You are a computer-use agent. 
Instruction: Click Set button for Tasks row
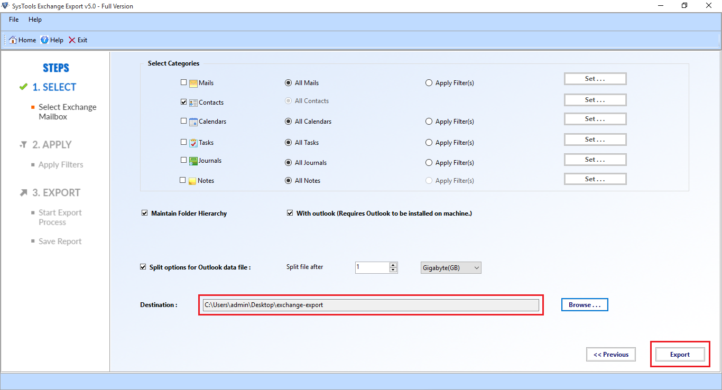pos(595,140)
